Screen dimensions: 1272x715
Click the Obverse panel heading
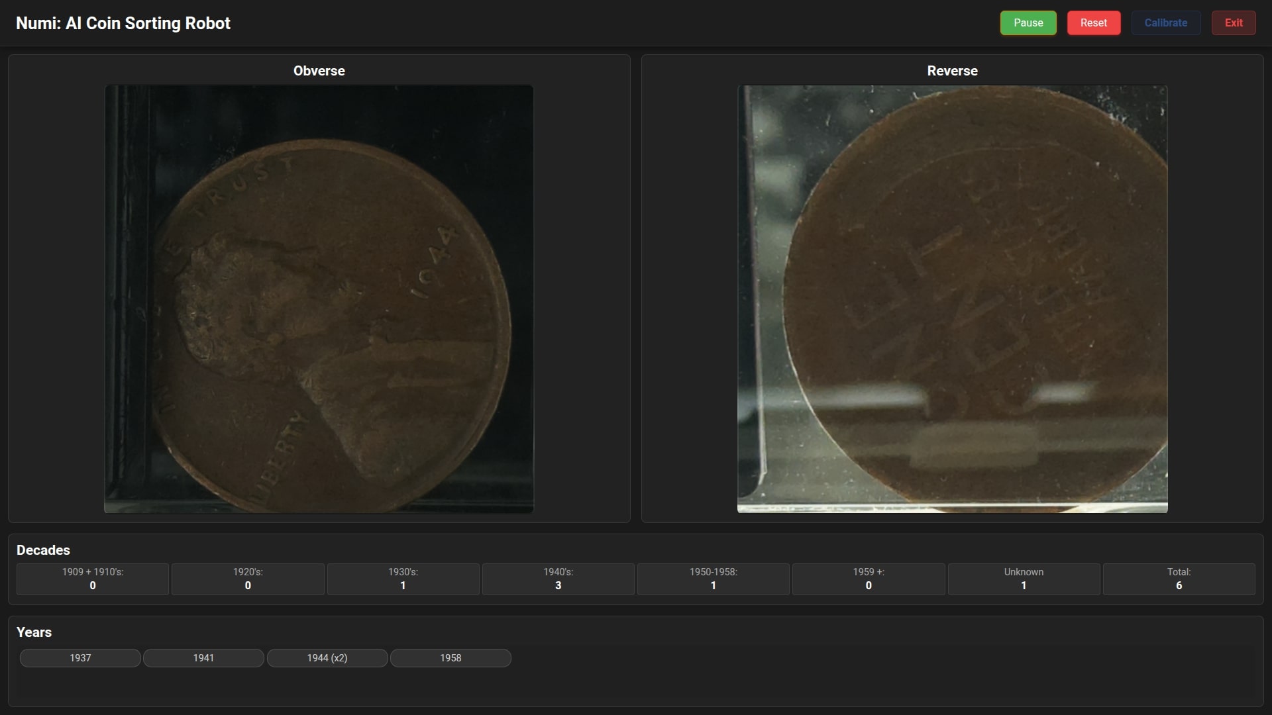point(319,71)
